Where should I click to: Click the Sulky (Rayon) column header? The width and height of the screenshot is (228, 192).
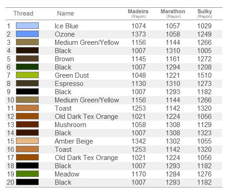pos(205,14)
